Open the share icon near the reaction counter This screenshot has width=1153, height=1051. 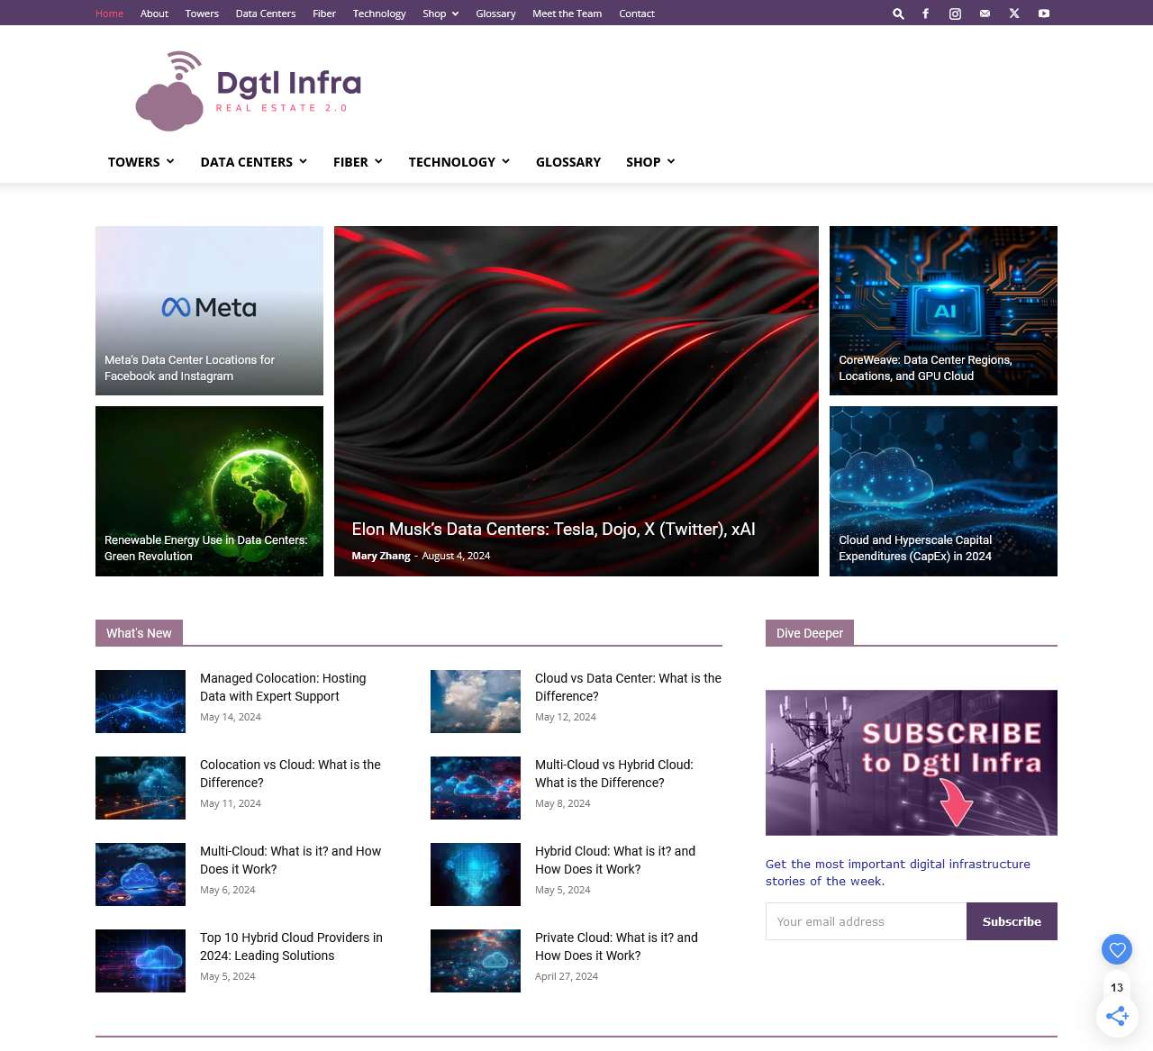pyautogui.click(x=1116, y=1016)
